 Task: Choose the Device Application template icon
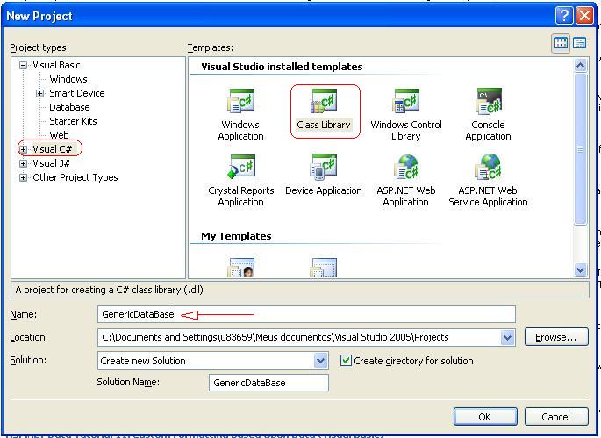[324, 167]
